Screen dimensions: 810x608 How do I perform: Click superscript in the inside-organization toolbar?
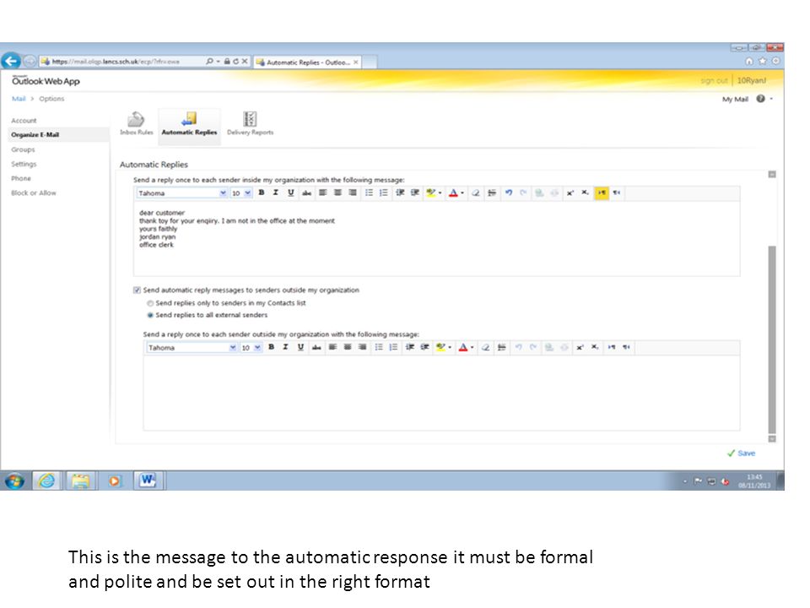click(x=570, y=193)
